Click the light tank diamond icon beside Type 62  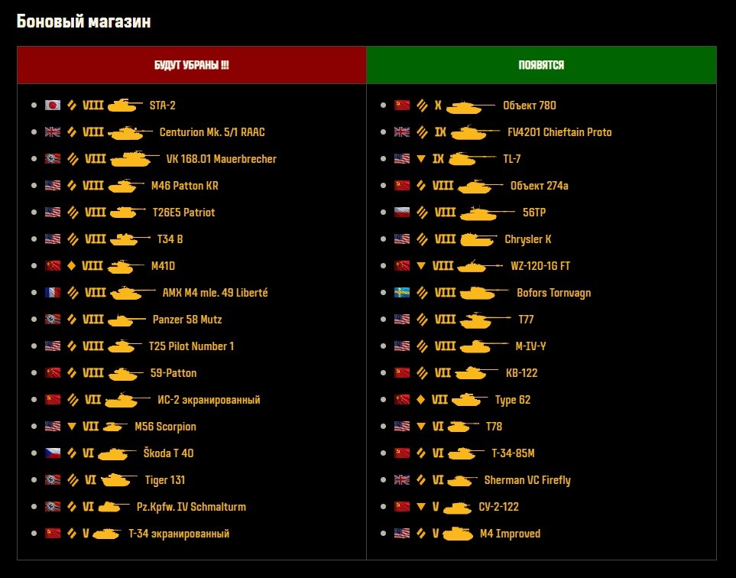click(x=420, y=400)
